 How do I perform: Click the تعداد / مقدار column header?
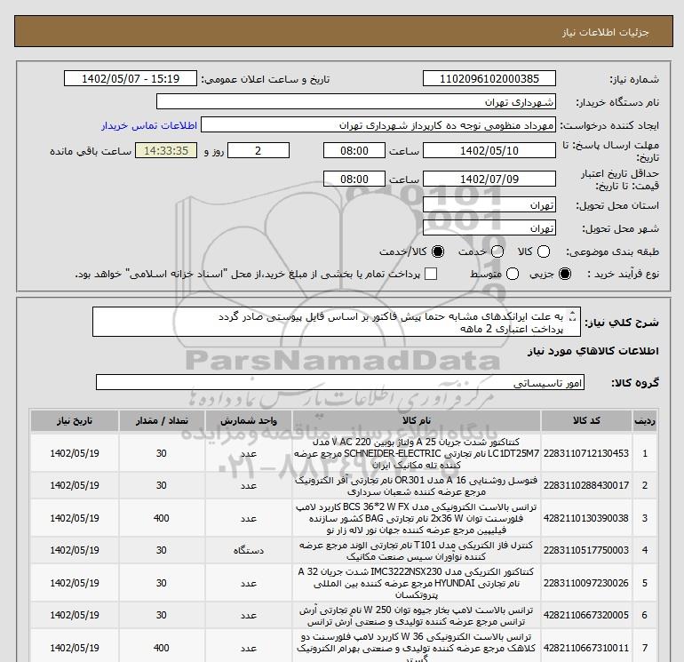(x=162, y=420)
